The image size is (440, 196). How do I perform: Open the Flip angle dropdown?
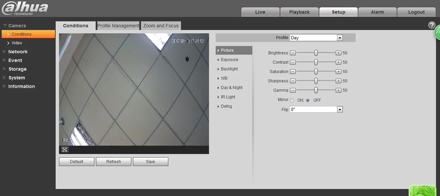(316, 109)
